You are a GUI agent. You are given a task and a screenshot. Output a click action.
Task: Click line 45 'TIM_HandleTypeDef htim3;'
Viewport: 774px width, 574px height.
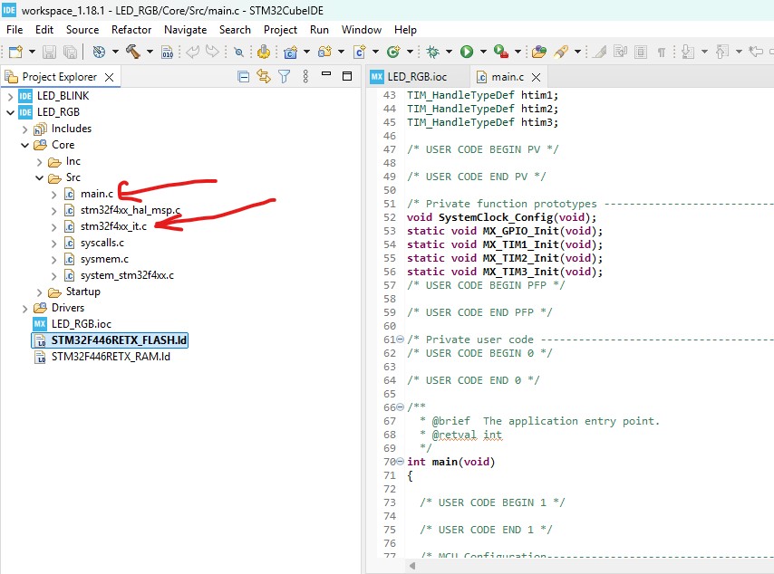tap(482, 122)
